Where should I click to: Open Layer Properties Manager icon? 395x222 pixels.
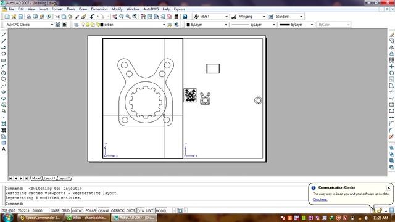pyautogui.click(x=76, y=25)
